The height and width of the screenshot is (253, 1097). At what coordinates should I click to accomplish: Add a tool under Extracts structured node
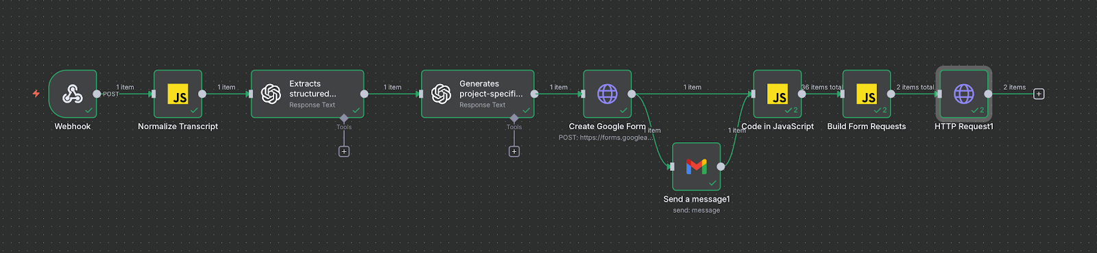pyautogui.click(x=344, y=151)
